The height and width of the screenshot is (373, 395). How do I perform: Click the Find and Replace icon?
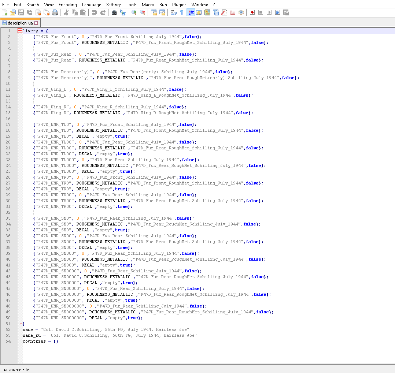123,12
